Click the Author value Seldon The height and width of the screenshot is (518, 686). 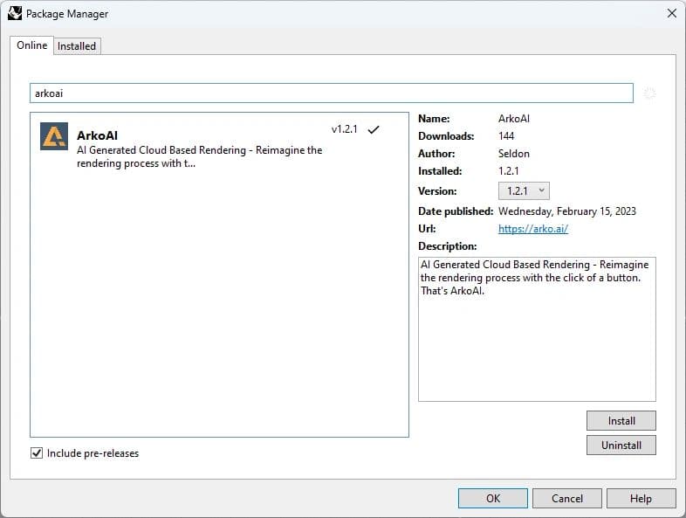pyautogui.click(x=513, y=154)
